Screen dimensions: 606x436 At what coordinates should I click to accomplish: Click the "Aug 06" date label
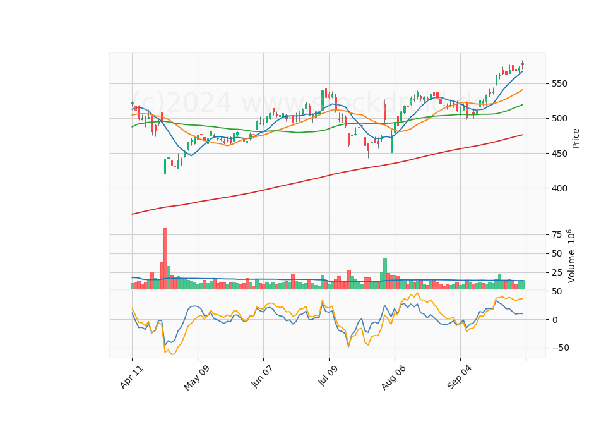[393, 378]
